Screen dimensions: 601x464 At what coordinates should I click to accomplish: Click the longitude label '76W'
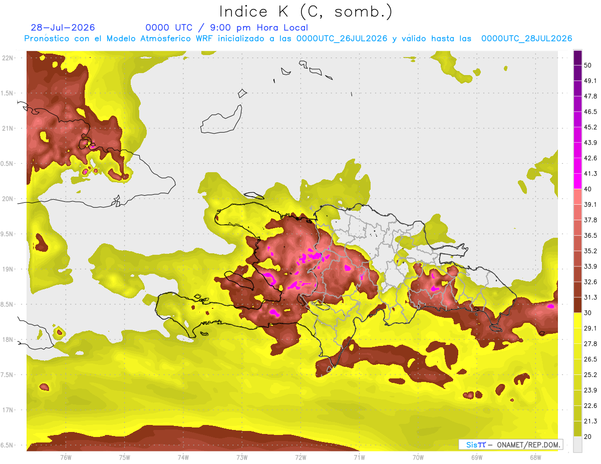[66, 457]
